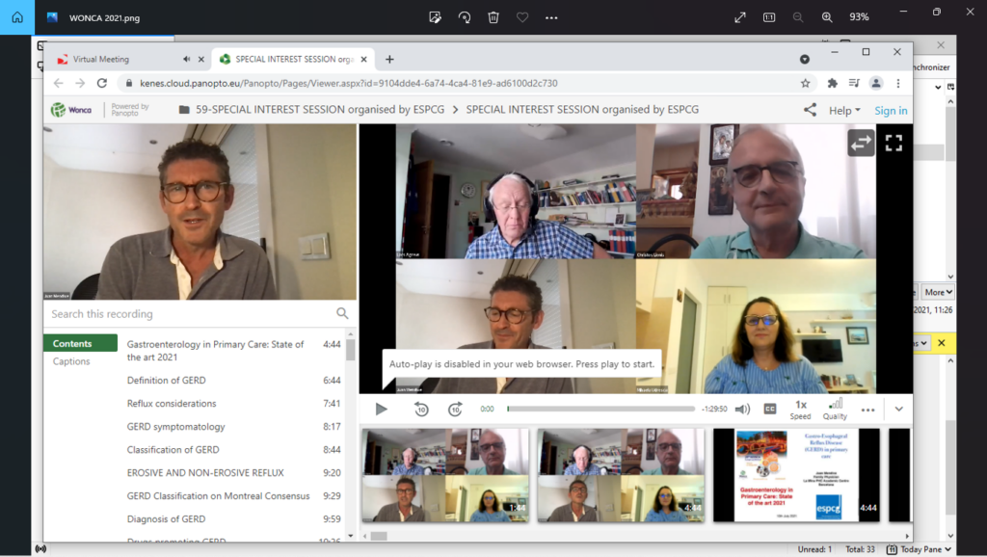Toggle closed captions CC button
The image size is (987, 557).
[x=770, y=410]
